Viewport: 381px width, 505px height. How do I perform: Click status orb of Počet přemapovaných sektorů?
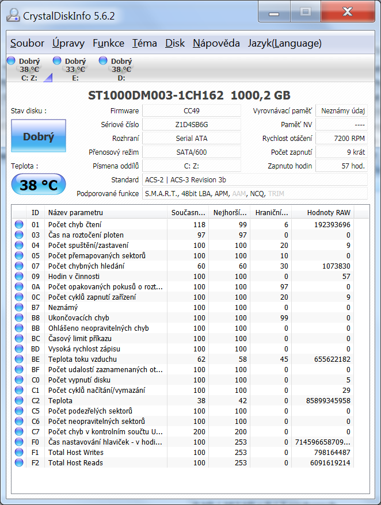click(x=19, y=255)
